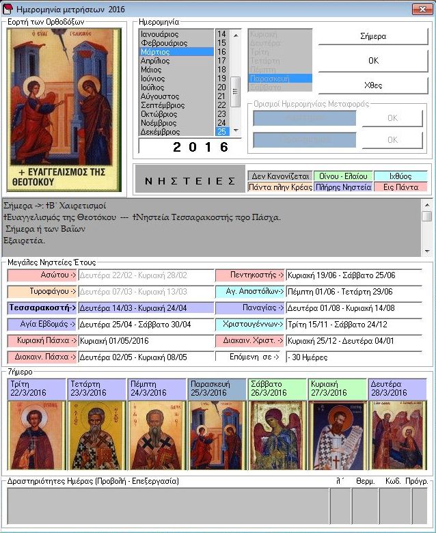Select Απρίλιος in the month list

177,61
